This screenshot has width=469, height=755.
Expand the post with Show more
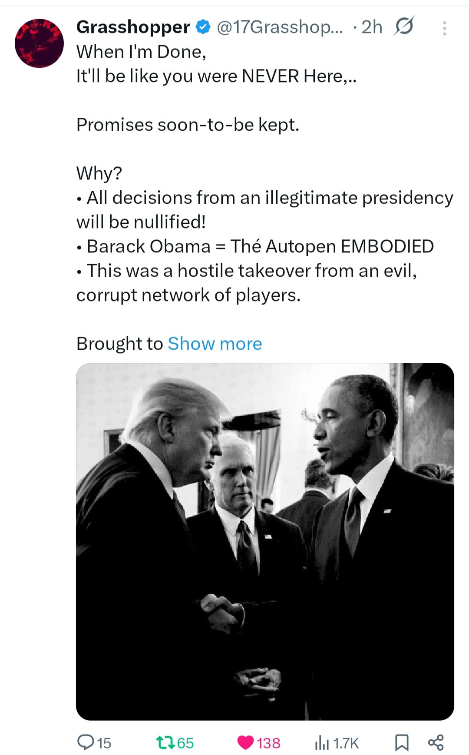click(215, 344)
